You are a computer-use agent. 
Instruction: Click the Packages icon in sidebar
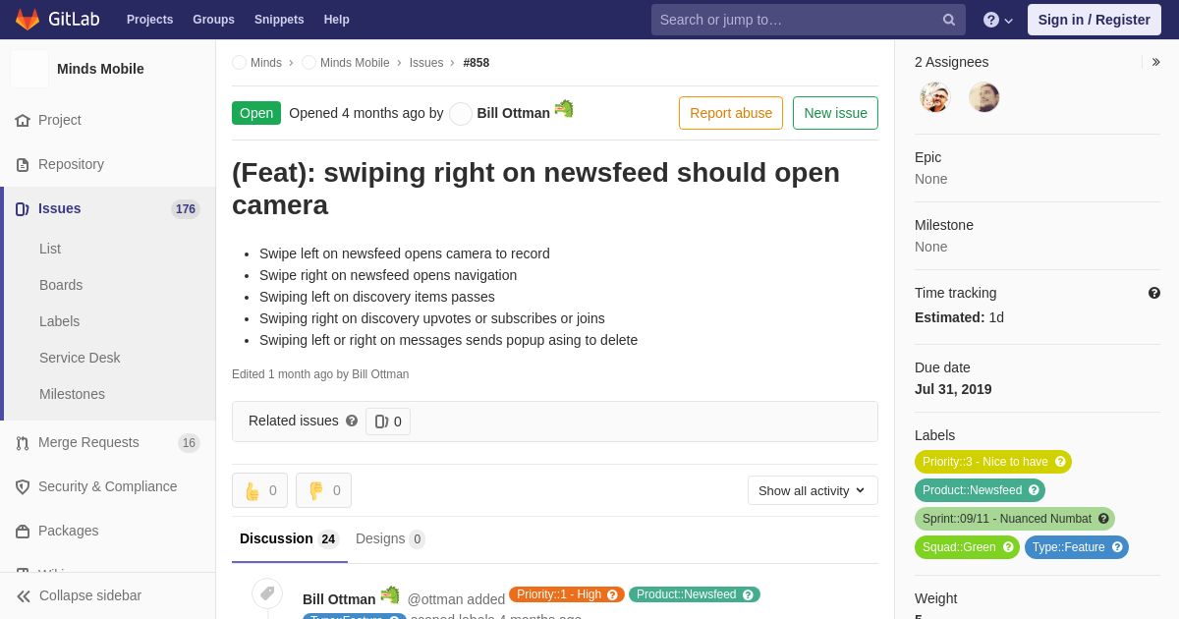23,531
